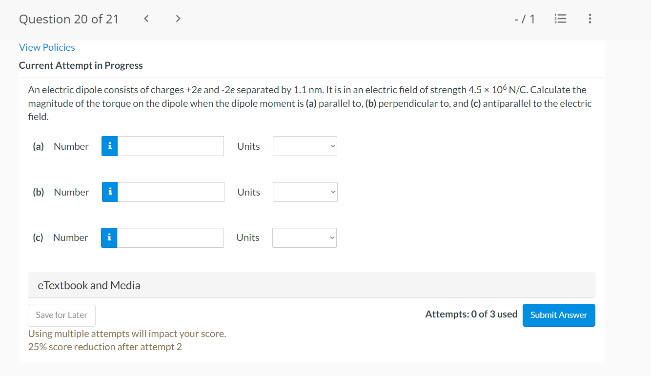The height and width of the screenshot is (376, 651).
Task: Open the Units dropdown for part (c)
Action: pyautogui.click(x=305, y=237)
